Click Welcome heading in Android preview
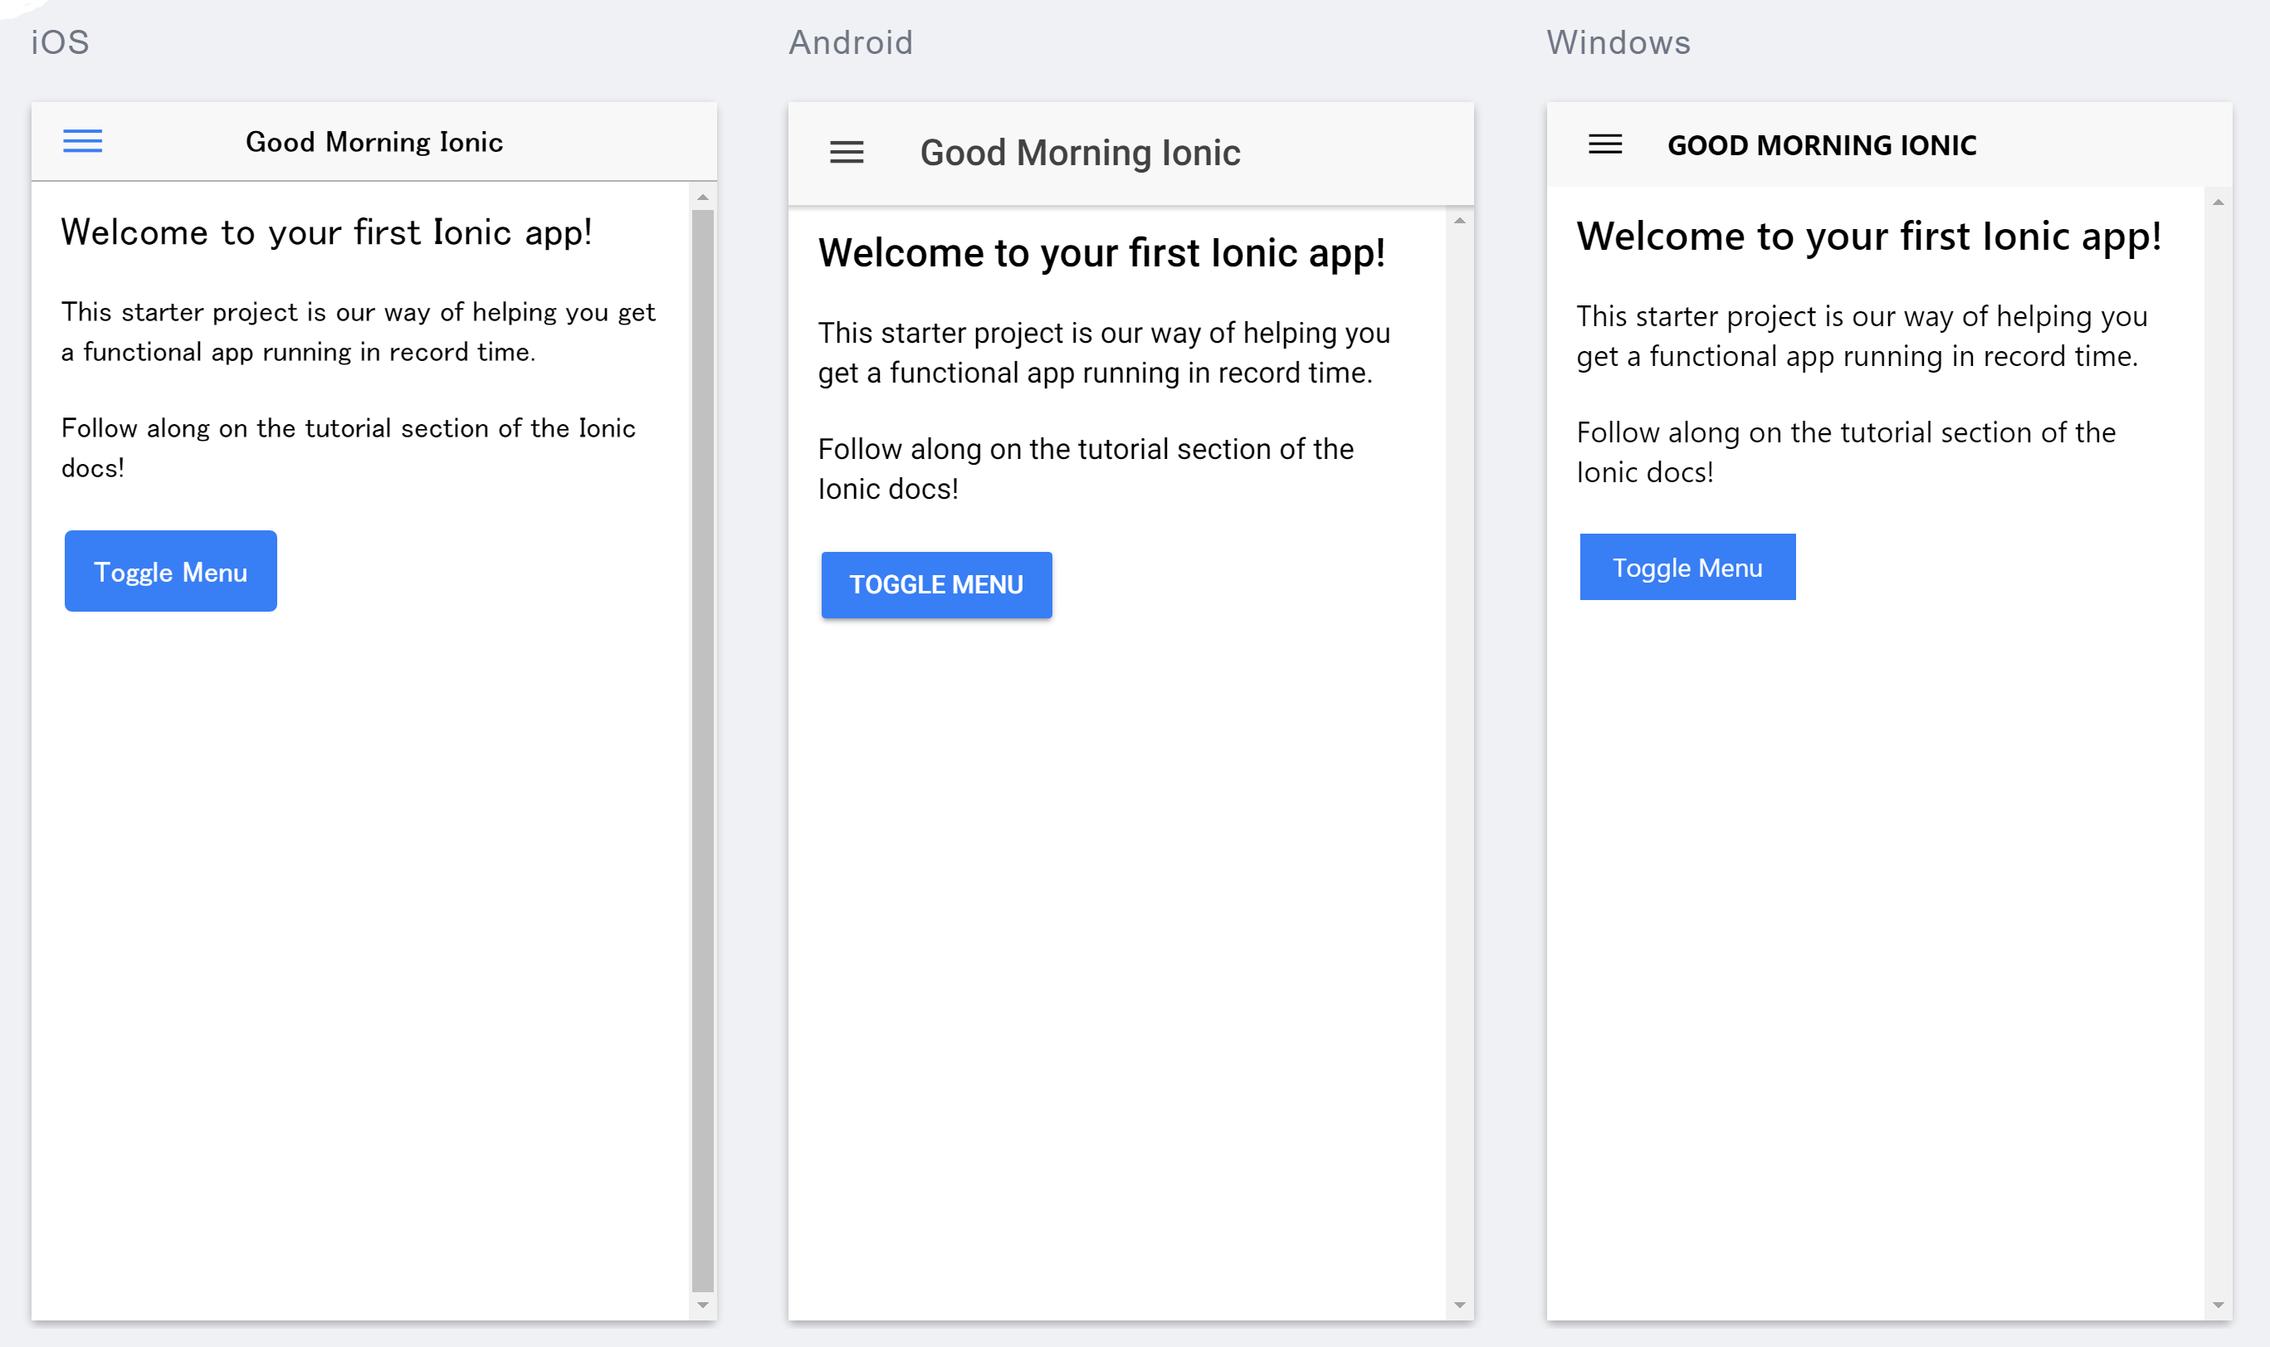This screenshot has width=2270, height=1347. [x=1101, y=253]
